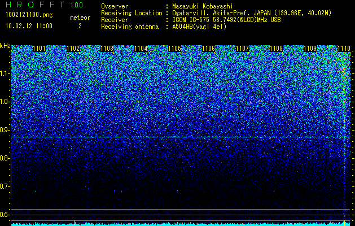This screenshot has height=226, width=355.
Task: Click the HROFFT title text
Action: coord(35,5)
